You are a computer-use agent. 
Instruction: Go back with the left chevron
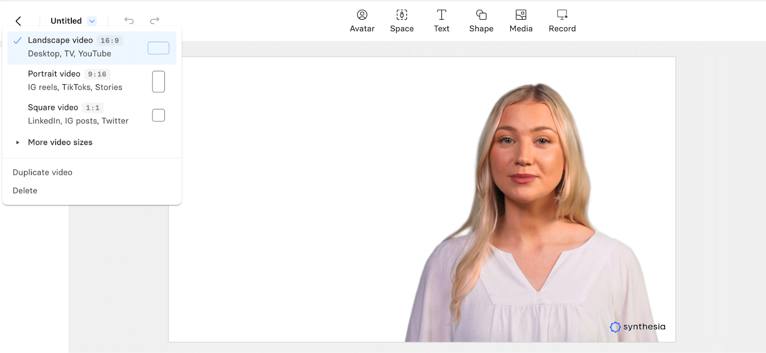pyautogui.click(x=18, y=21)
